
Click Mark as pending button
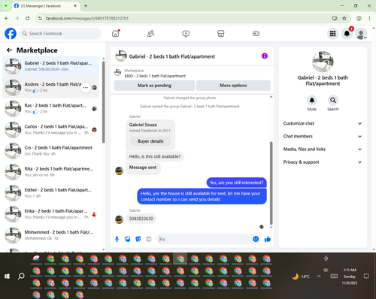[154, 86]
